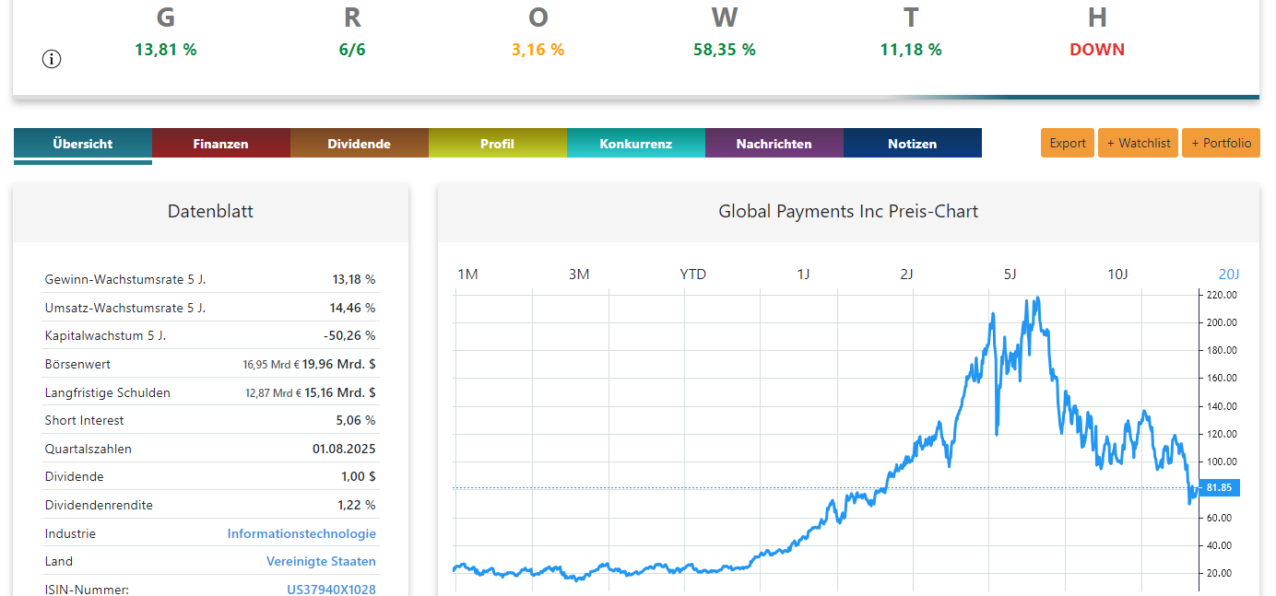Go to the Konkurrenz tab
Image resolution: width=1276 pixels, height=596 pixels.
click(x=636, y=144)
